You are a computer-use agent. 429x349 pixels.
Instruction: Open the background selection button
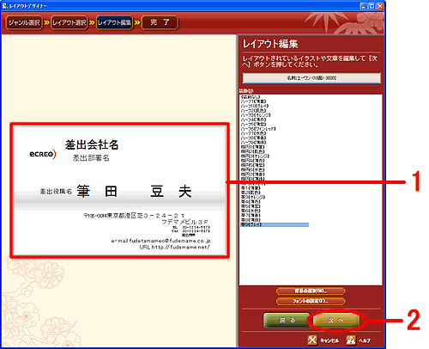pyautogui.click(x=311, y=291)
